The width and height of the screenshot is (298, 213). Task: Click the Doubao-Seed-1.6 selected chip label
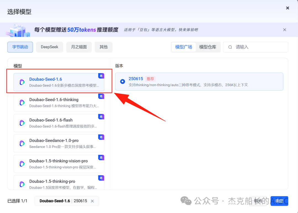tap(55, 201)
